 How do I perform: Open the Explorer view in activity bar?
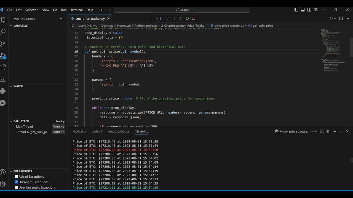pyautogui.click(x=3, y=20)
